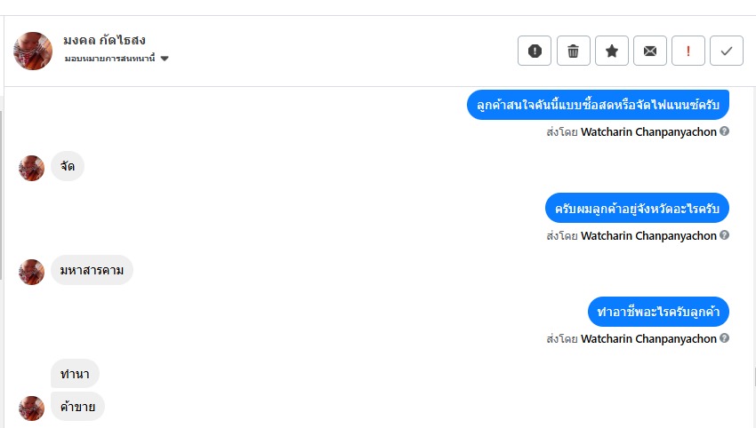Click the "ทำนา" reply bubble
This screenshot has height=428, width=756.
pos(75,374)
